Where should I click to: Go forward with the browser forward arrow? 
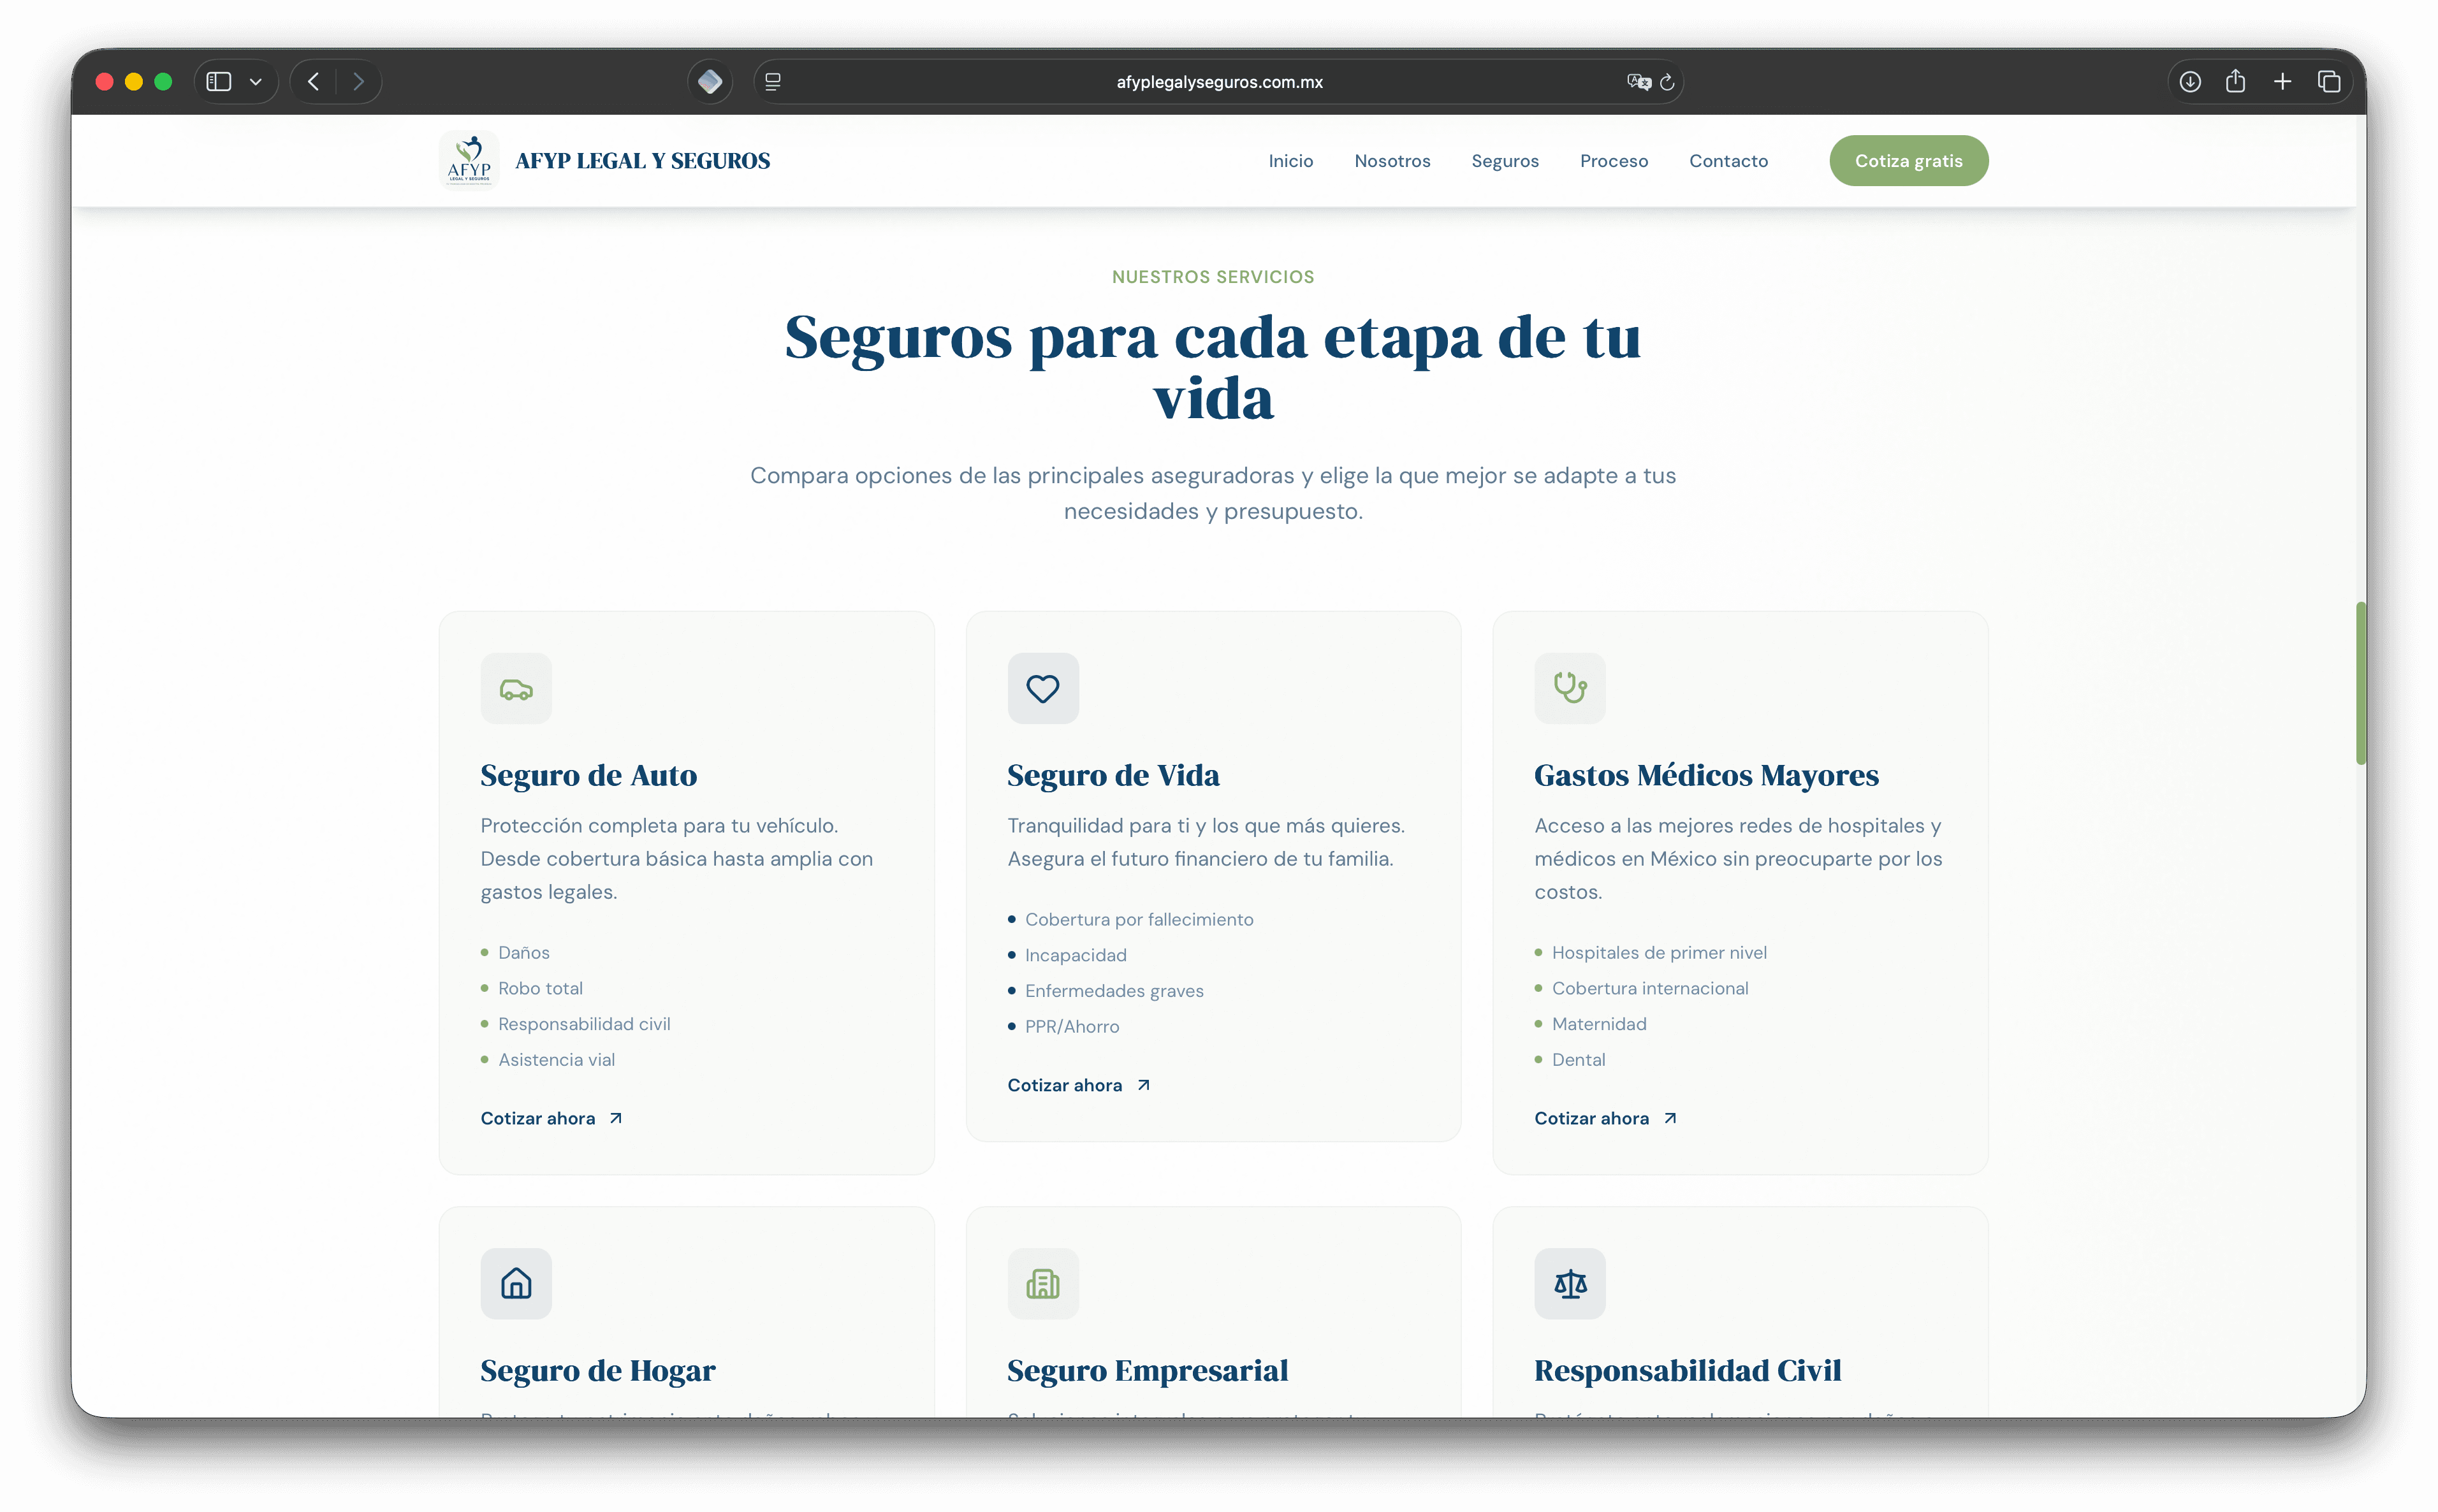pyautogui.click(x=358, y=82)
